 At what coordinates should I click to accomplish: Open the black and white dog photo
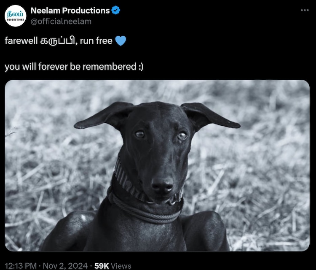tap(157, 165)
